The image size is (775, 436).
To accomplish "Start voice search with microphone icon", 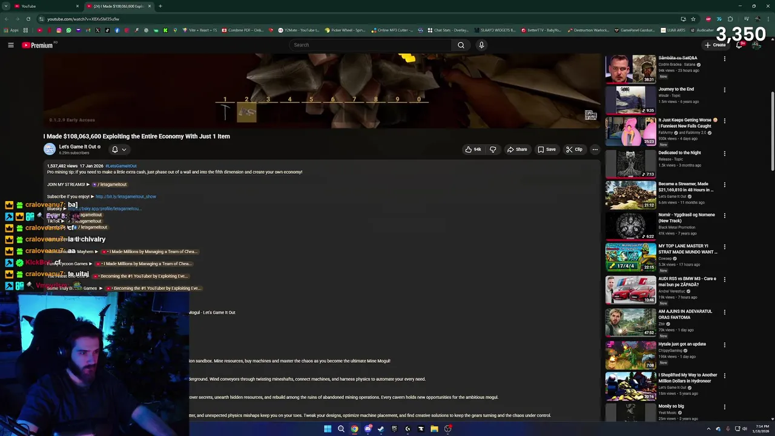I will (x=481, y=45).
